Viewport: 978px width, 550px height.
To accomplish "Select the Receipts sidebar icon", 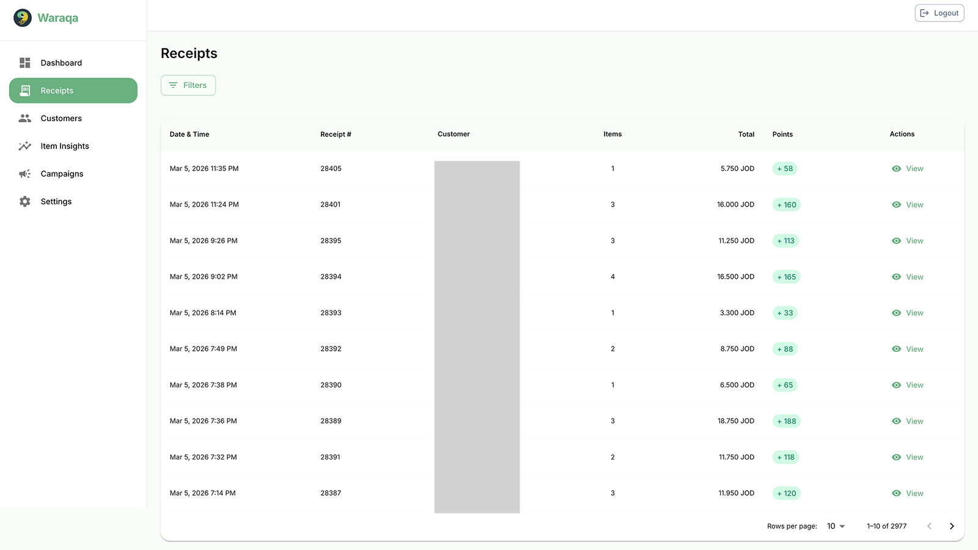I will (25, 90).
